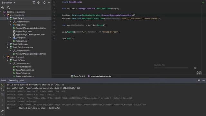Select AccountAggregateSubscriber.cs file
Screen dimensions: 206x116
point(31,28)
